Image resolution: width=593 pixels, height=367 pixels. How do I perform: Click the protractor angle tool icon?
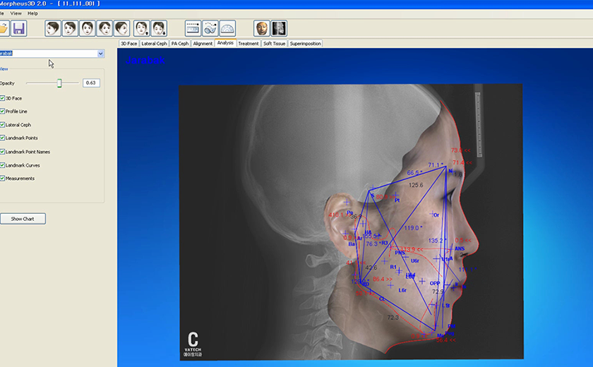pos(227,28)
